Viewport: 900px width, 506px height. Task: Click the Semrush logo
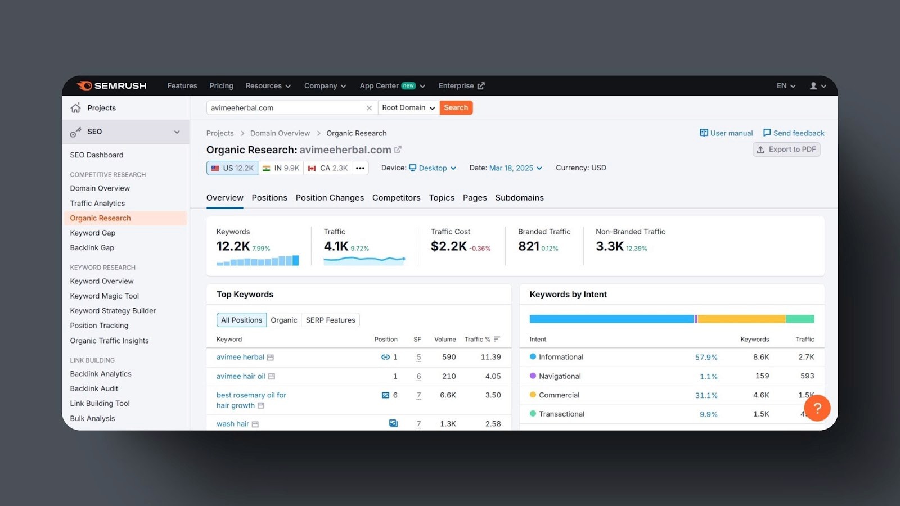pyautogui.click(x=111, y=85)
